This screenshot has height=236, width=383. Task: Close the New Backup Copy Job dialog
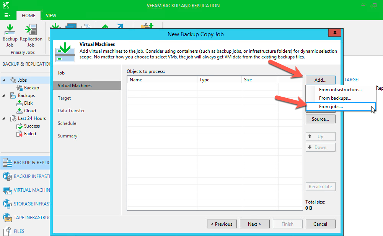[x=335, y=32]
